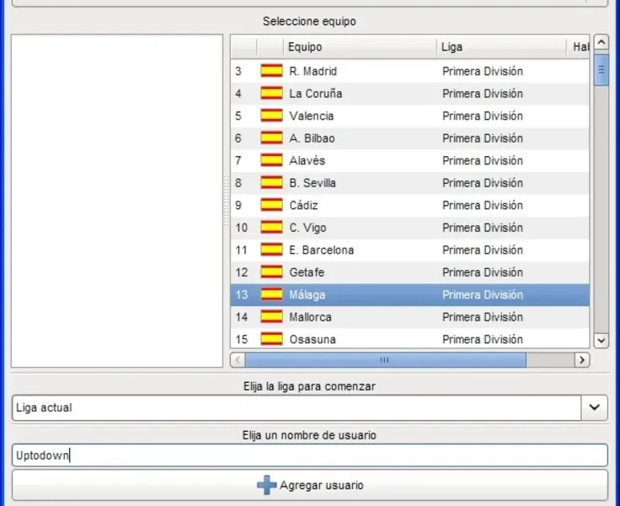Click the flag icon in the C. Vigo row

click(271, 228)
